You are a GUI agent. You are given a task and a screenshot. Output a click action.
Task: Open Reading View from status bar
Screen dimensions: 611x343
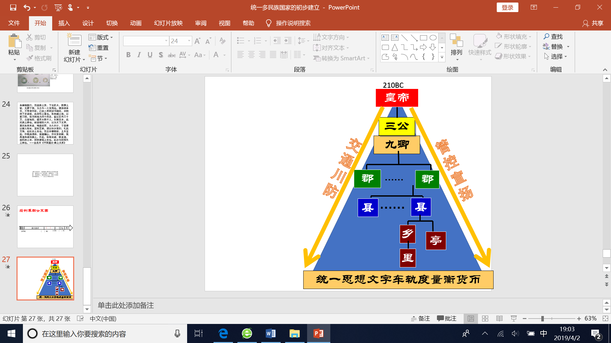pyautogui.click(x=499, y=319)
